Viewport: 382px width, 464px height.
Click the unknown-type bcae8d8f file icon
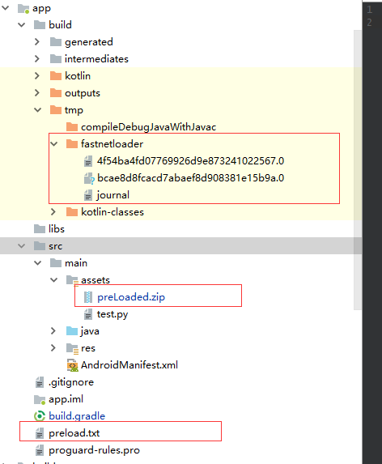pos(89,178)
